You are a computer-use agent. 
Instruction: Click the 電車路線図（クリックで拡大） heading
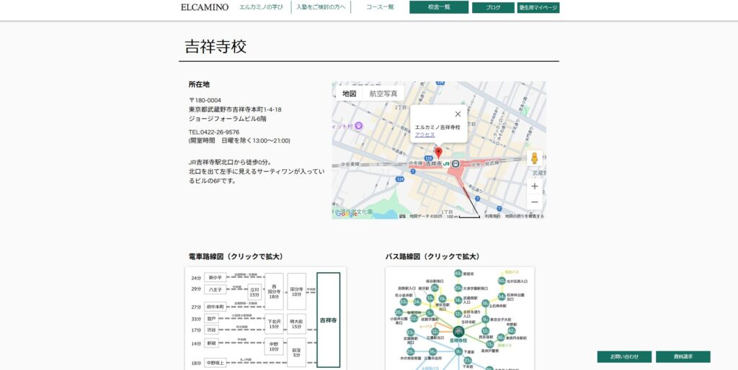[236, 257]
